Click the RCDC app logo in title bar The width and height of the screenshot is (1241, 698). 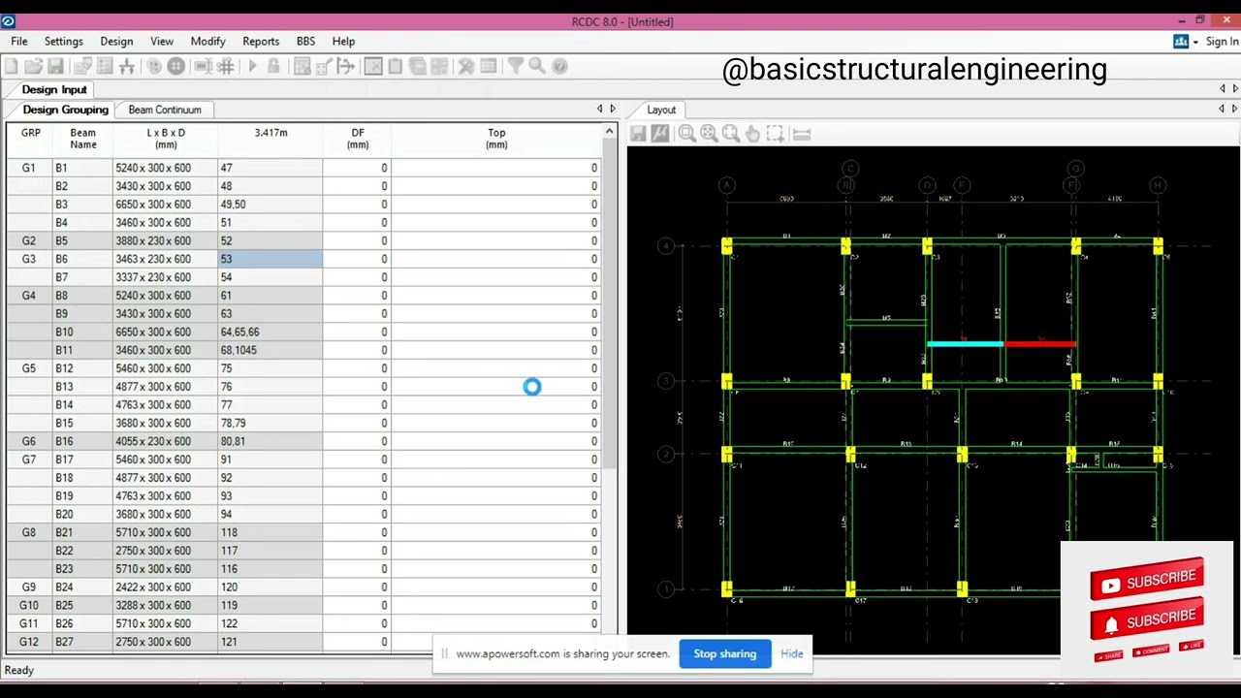point(8,21)
